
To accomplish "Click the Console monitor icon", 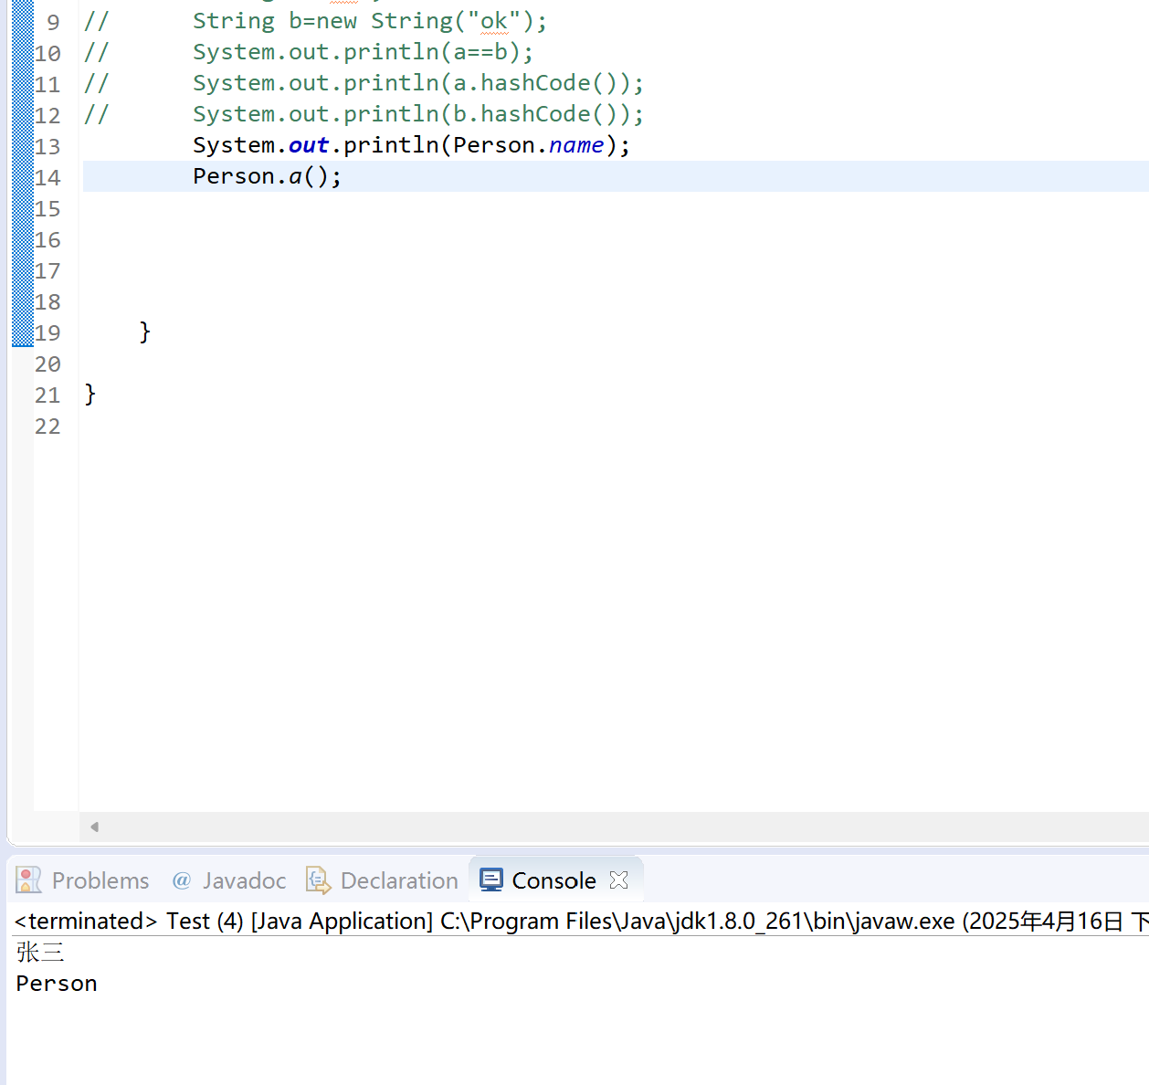I will pos(491,880).
